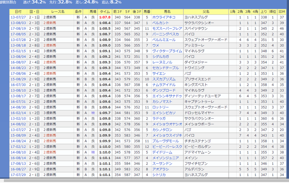
Task: Open race date link 17-02/12
Action: (x=18, y=147)
